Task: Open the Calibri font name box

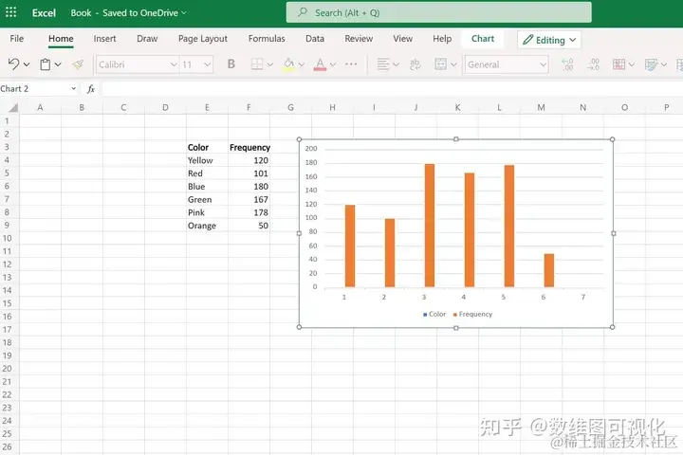Action: point(138,64)
